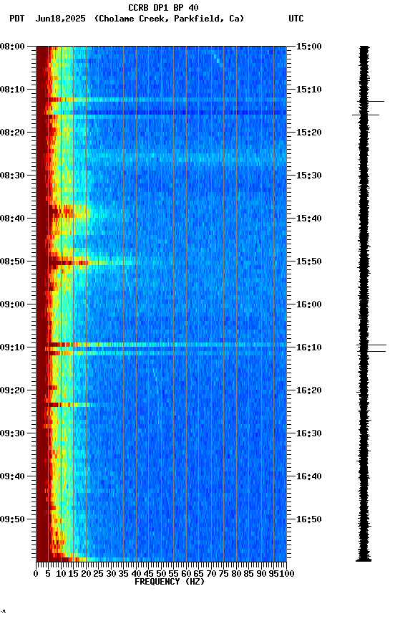Click the '16:40' UTC time label
The width and height of the screenshot is (395, 619).
pos(308,476)
